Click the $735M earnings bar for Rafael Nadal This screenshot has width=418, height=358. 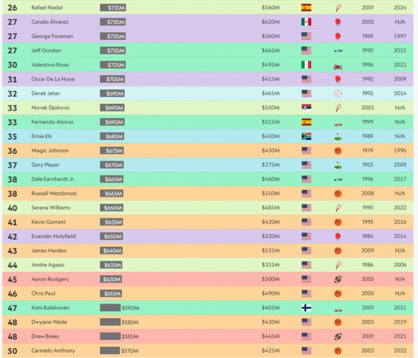pos(113,8)
